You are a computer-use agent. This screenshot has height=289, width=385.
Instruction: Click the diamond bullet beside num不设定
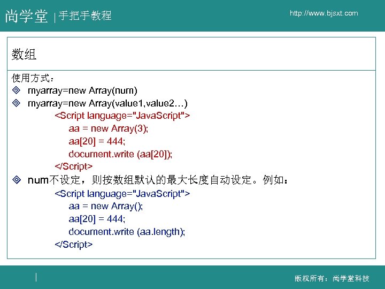pyautogui.click(x=17, y=180)
